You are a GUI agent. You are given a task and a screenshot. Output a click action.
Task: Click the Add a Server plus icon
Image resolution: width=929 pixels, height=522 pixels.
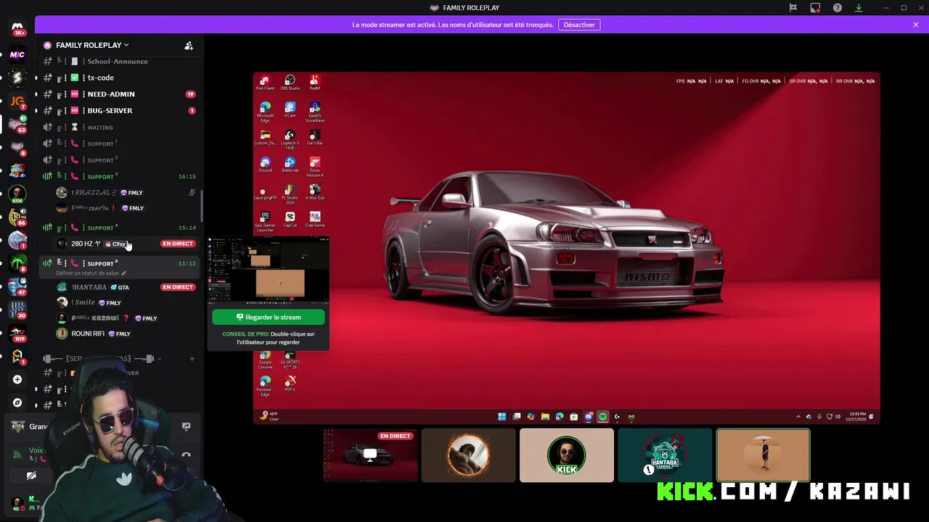tap(17, 379)
